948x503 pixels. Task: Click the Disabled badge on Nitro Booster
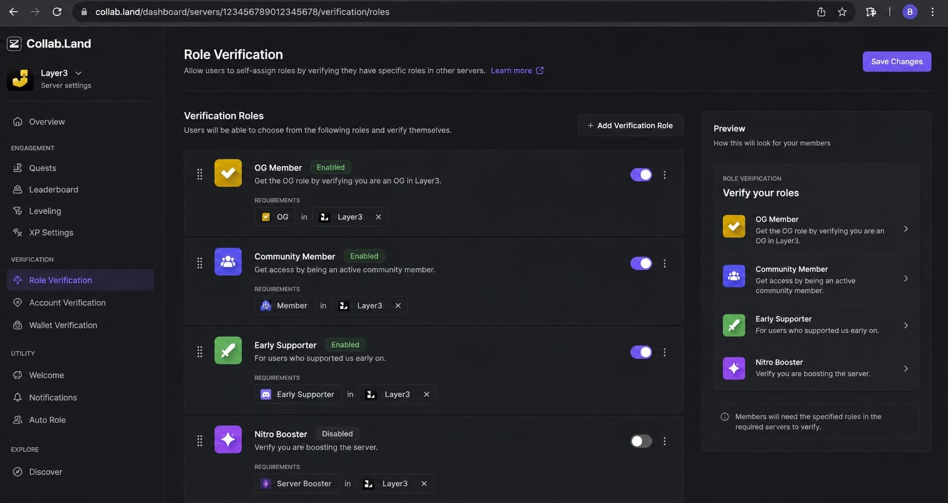click(337, 434)
